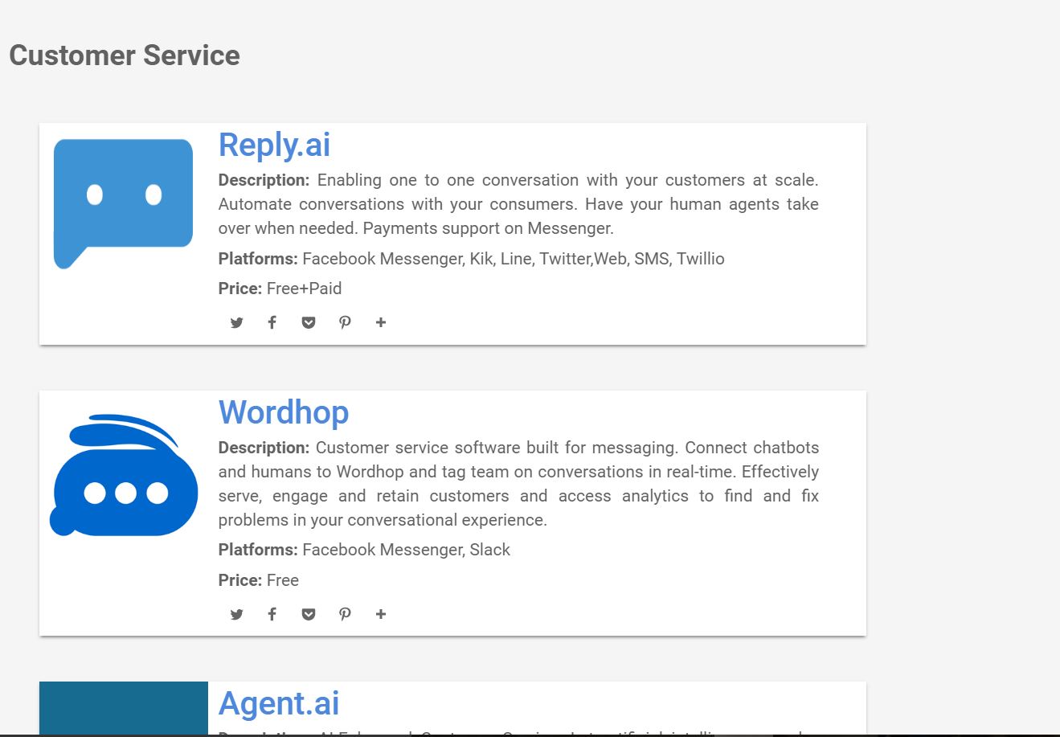
Task: Save Reply.ai to Pocket
Action: pyautogui.click(x=309, y=322)
